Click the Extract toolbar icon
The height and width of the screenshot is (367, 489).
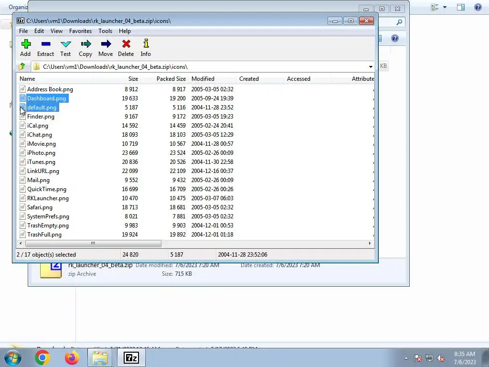(46, 44)
